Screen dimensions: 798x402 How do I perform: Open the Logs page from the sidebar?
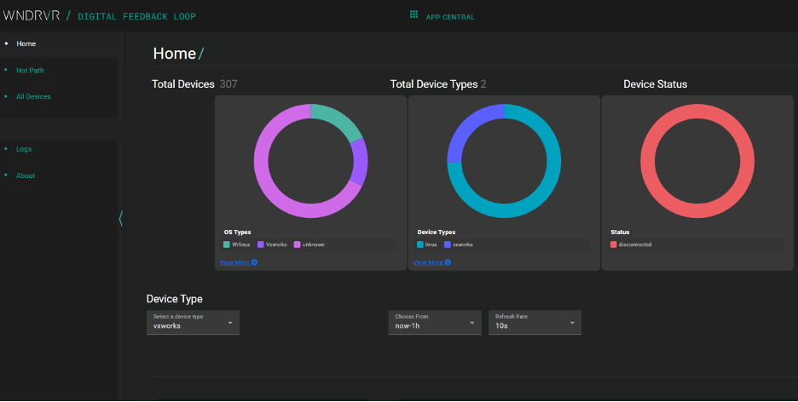(24, 149)
